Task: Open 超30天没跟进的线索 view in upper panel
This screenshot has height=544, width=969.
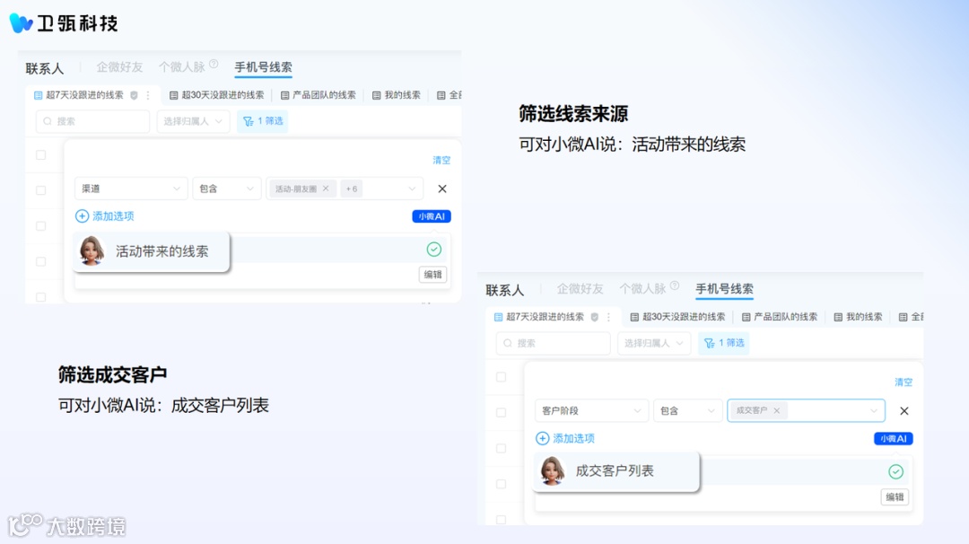Action: coord(217,95)
